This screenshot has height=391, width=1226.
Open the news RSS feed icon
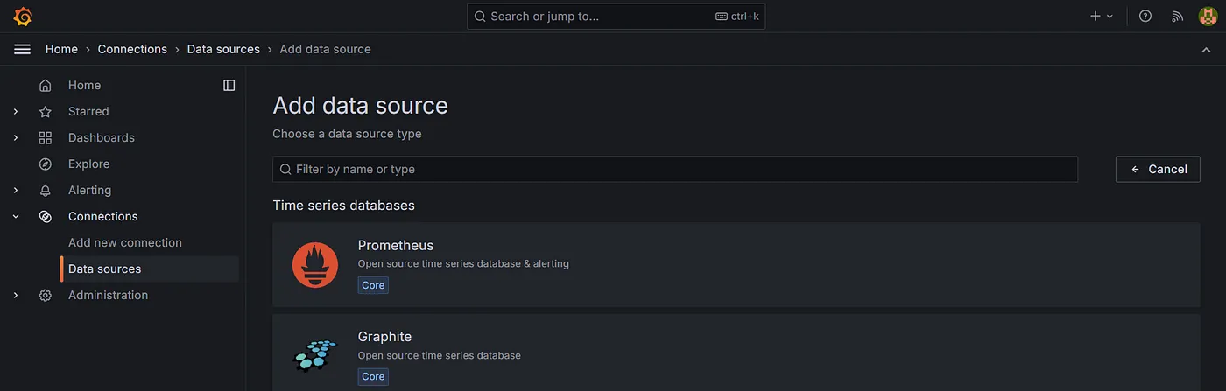(1177, 16)
